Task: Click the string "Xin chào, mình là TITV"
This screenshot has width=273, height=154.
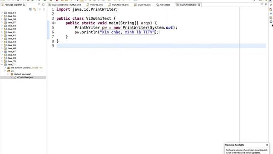Action: (x=127, y=32)
